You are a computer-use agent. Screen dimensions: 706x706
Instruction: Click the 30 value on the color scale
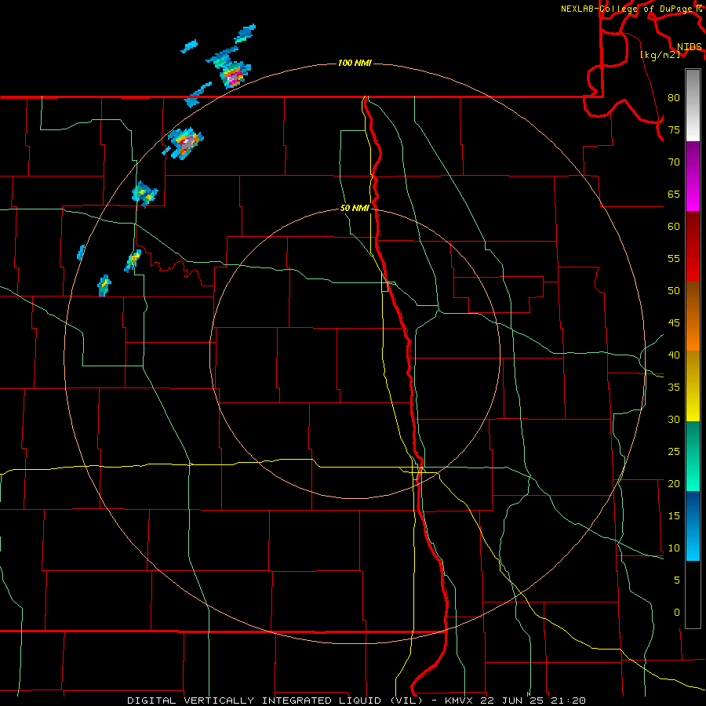point(674,419)
